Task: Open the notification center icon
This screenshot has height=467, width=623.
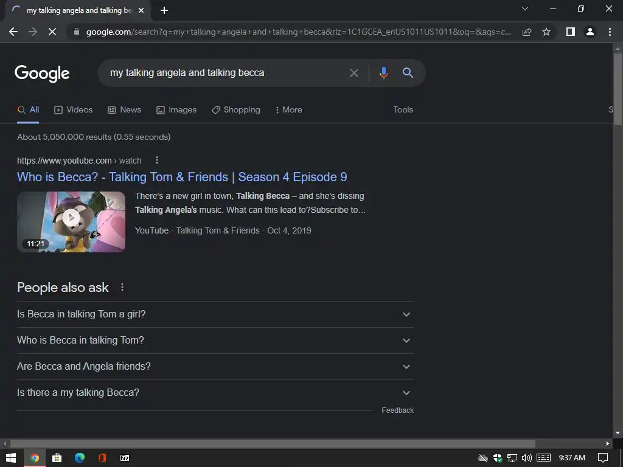Action: pos(603,458)
